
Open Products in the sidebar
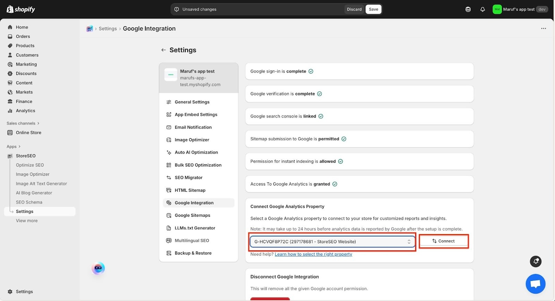(x=25, y=46)
